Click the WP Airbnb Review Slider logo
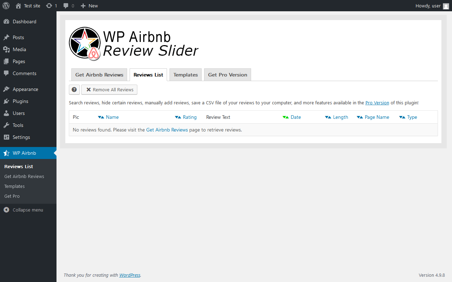 (133, 43)
